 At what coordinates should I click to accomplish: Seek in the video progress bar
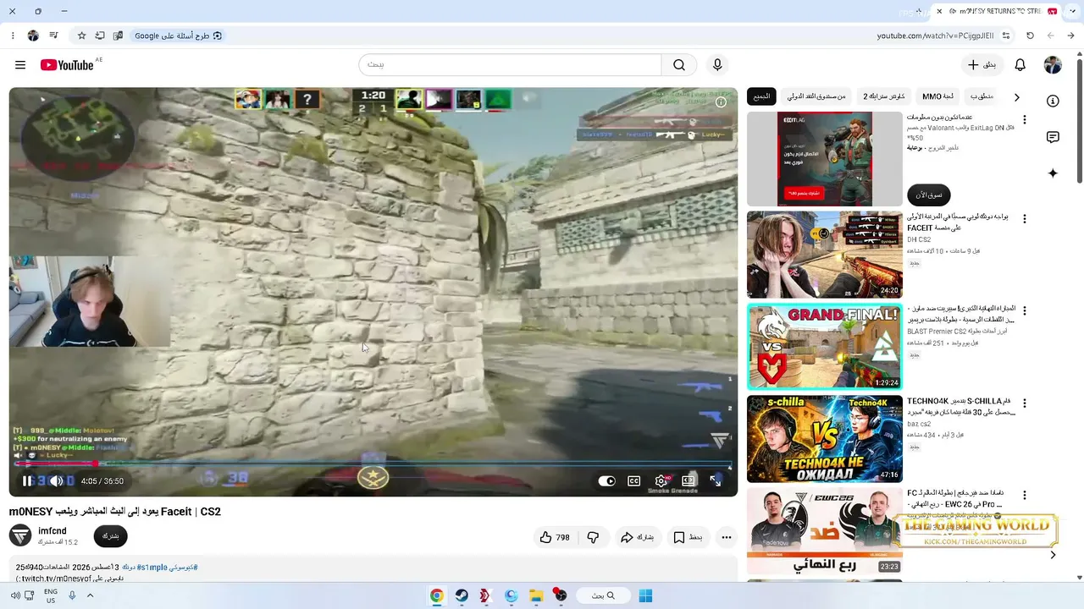(373, 464)
